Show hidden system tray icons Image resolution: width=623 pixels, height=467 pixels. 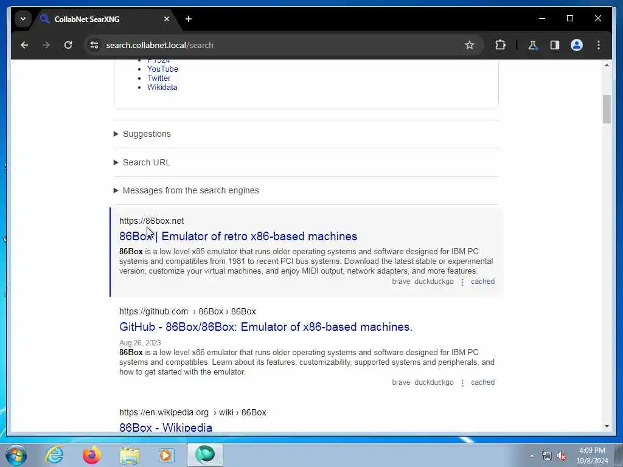point(532,455)
